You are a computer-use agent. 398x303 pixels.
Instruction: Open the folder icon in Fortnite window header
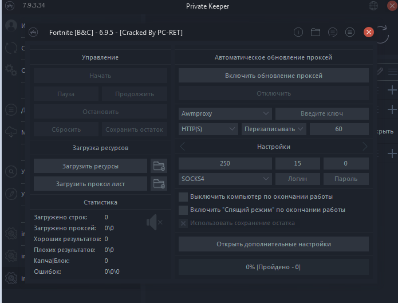point(316,32)
